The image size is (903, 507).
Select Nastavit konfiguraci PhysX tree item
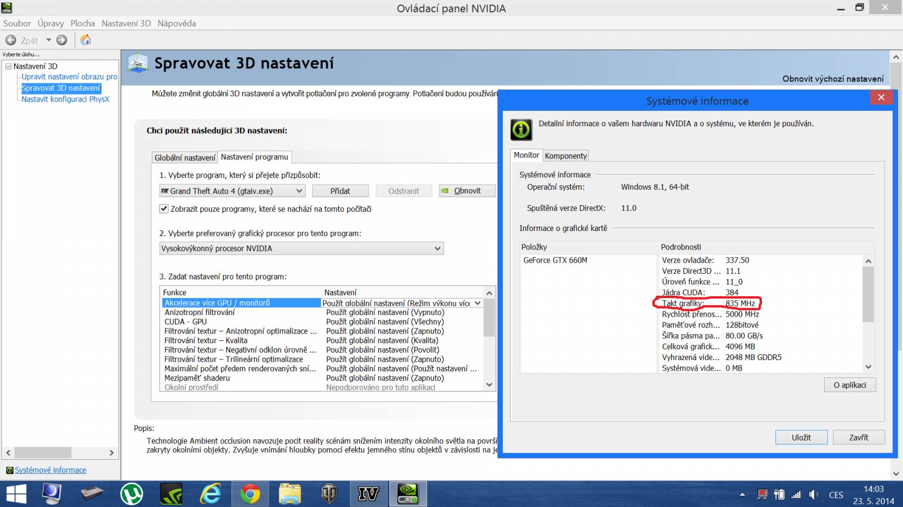click(65, 99)
